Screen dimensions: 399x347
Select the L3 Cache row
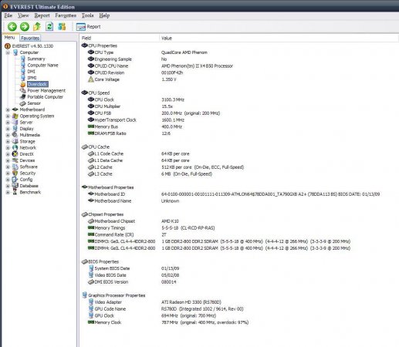coord(239,174)
